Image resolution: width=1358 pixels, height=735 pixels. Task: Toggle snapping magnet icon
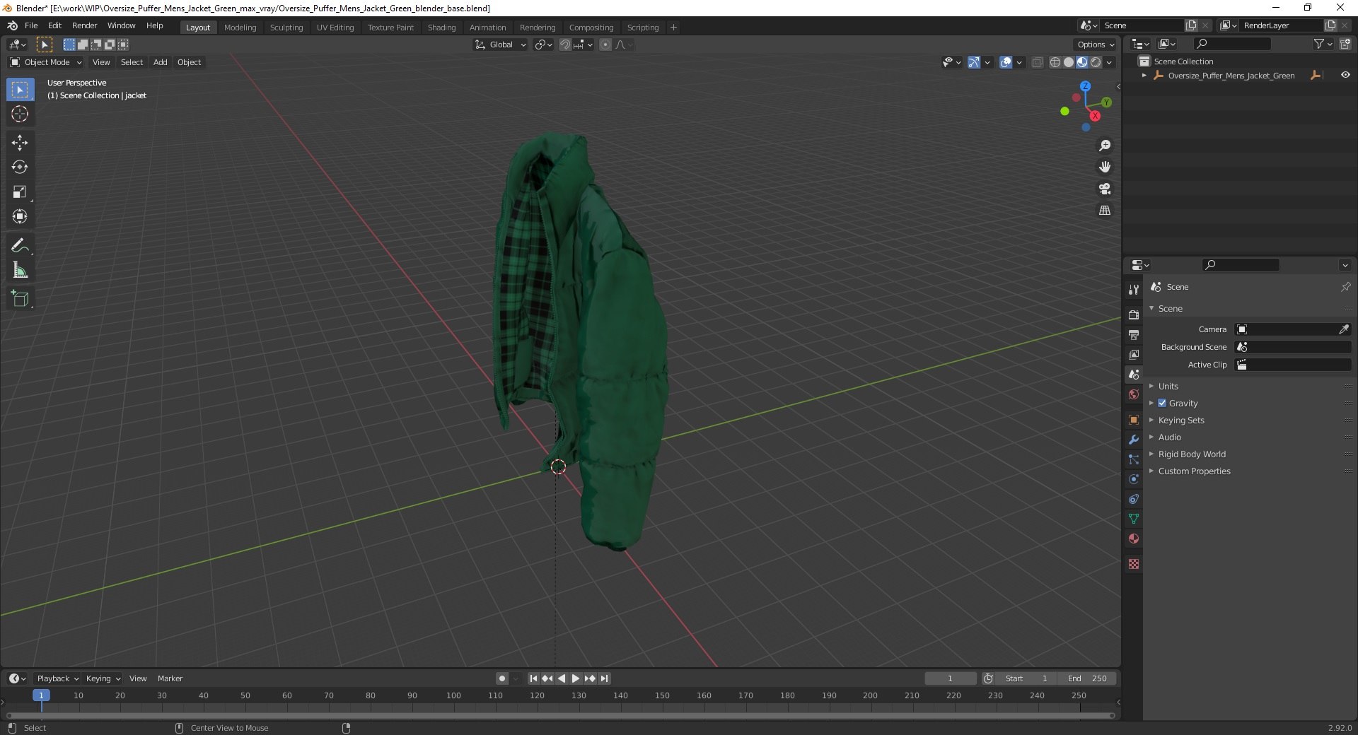point(565,45)
